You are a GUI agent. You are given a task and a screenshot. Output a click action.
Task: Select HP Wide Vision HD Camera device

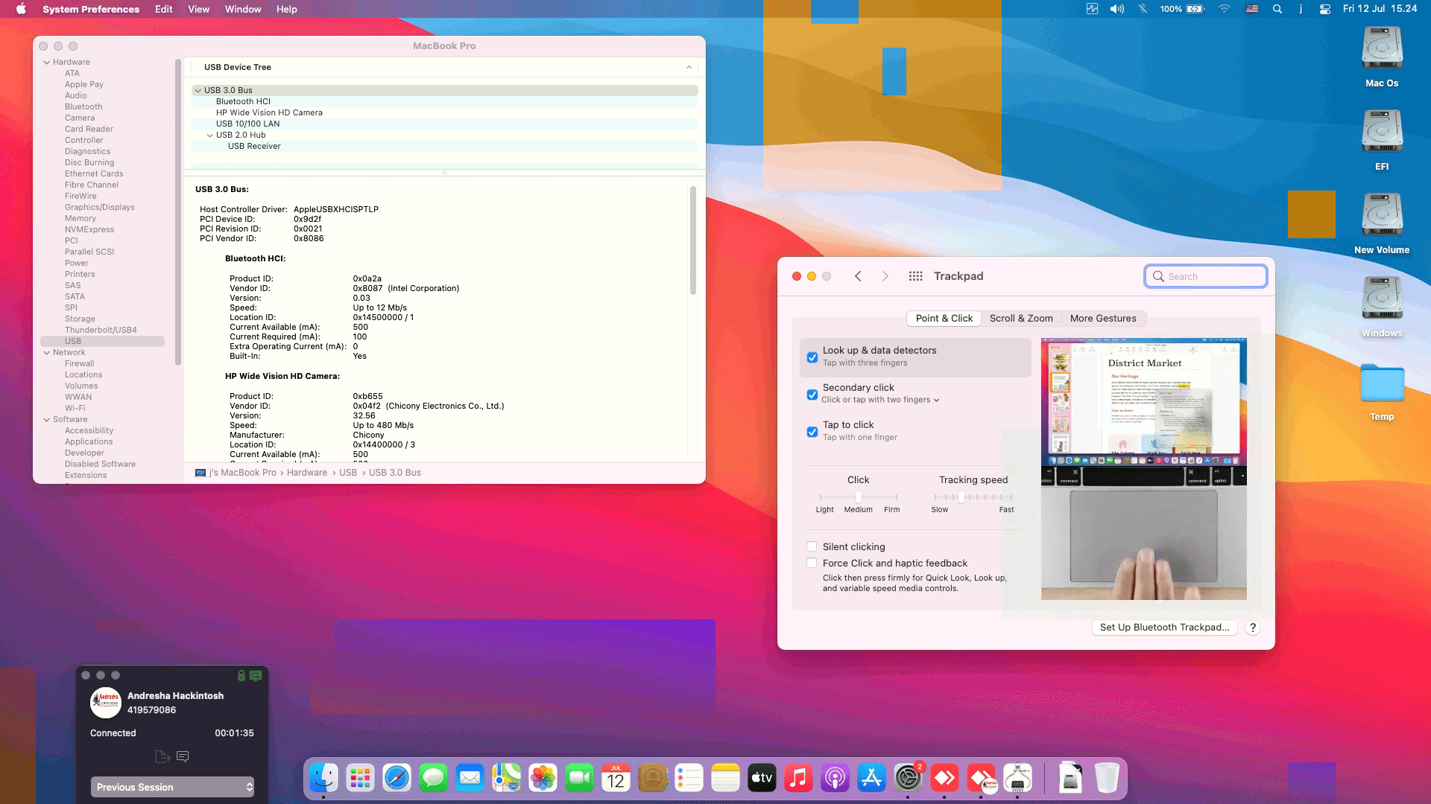[x=269, y=113]
